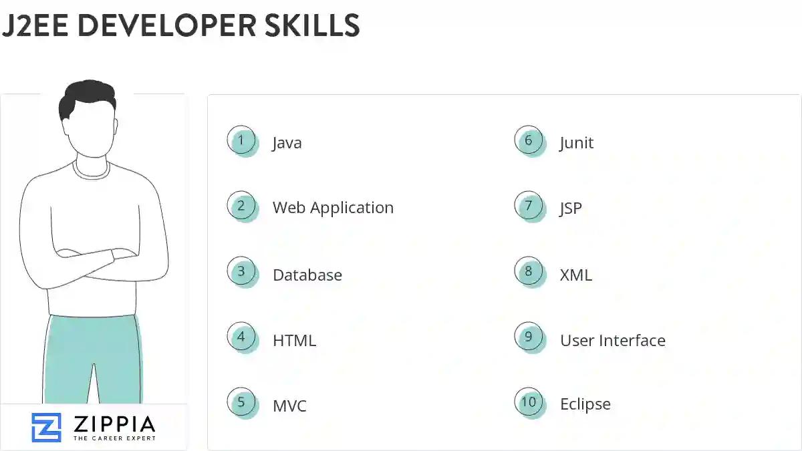Image resolution: width=802 pixels, height=451 pixels.
Task: Select the Eclipse skill text
Action: click(x=585, y=404)
